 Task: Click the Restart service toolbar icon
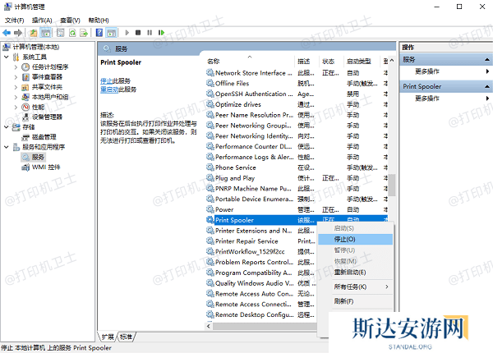(x=161, y=33)
